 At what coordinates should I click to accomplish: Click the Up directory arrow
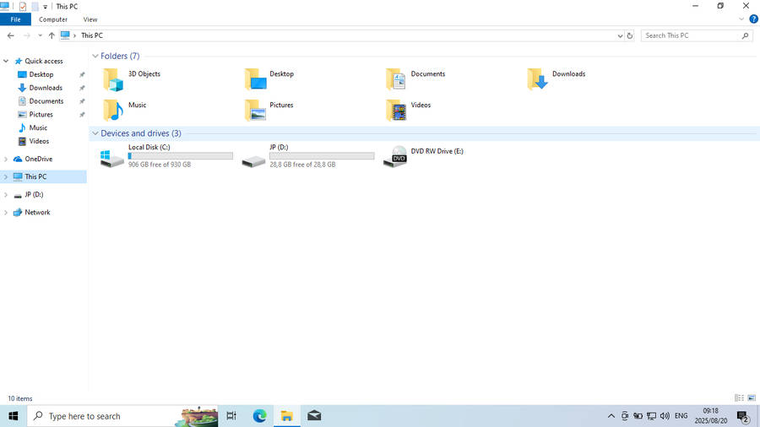pos(52,35)
